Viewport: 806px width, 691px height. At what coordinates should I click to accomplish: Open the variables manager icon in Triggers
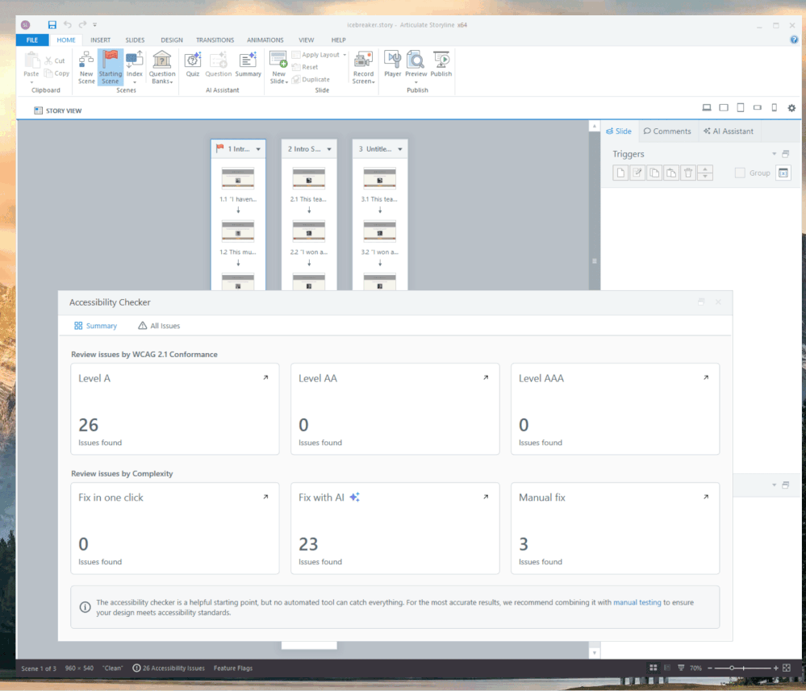tap(783, 173)
